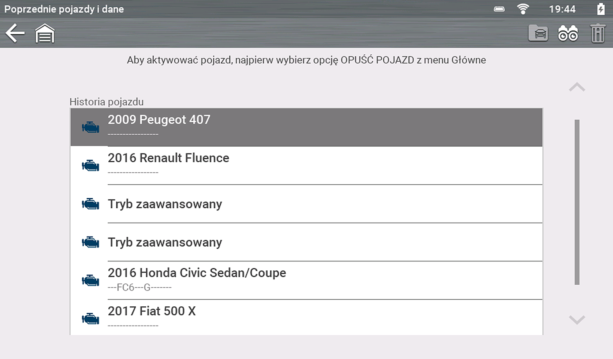The width and height of the screenshot is (613, 359).
Task: Click the battery charging indicator
Action: [x=600, y=9]
